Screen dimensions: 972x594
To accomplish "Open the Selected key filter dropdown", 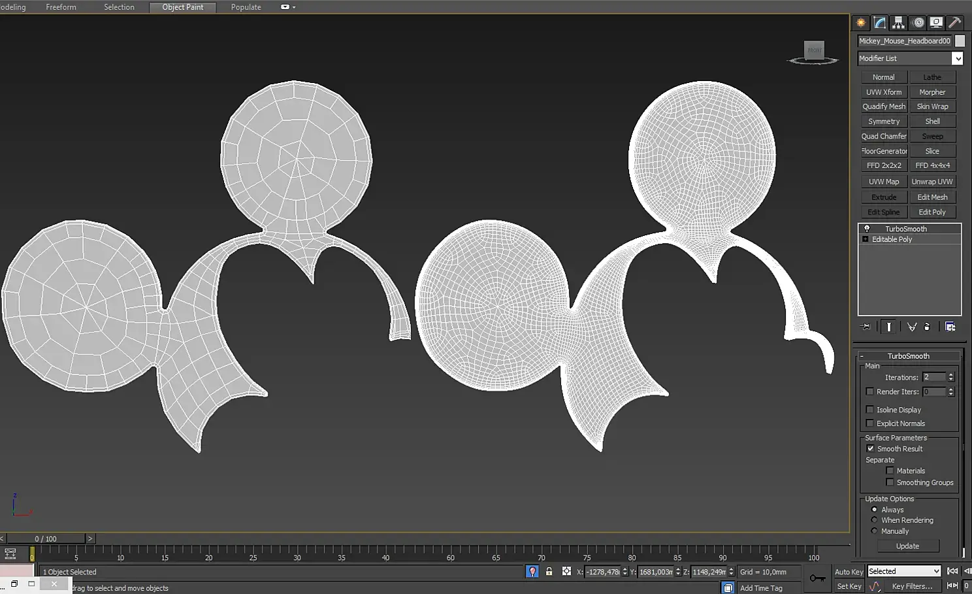I will [x=904, y=571].
